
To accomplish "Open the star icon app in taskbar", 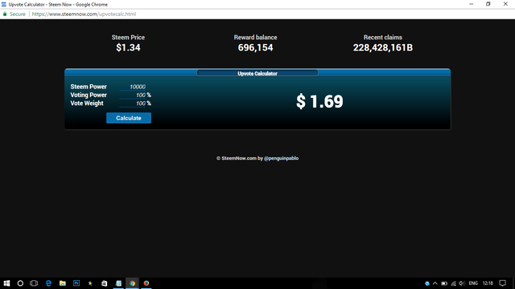I will pyautogui.click(x=90, y=283).
